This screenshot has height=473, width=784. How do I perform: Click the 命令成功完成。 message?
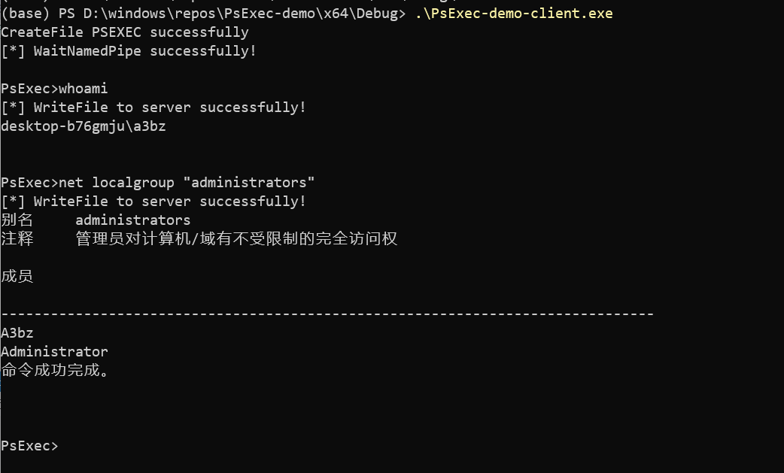coord(54,371)
